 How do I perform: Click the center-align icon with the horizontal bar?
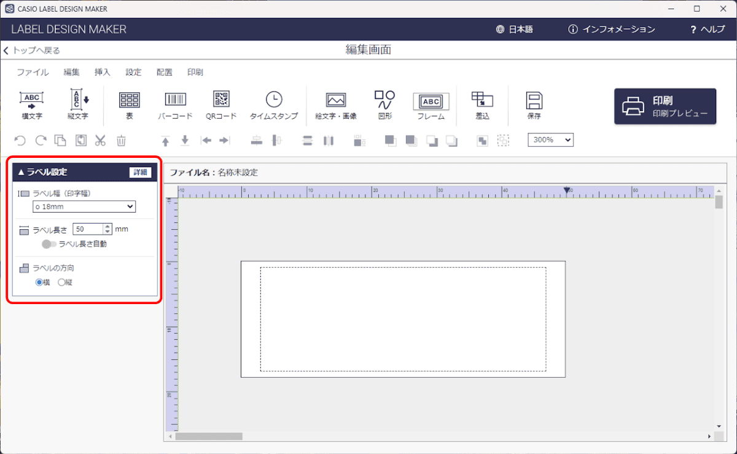click(x=257, y=141)
